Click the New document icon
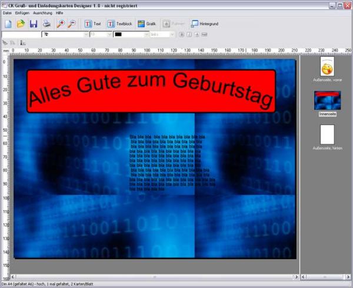 (x=8, y=24)
